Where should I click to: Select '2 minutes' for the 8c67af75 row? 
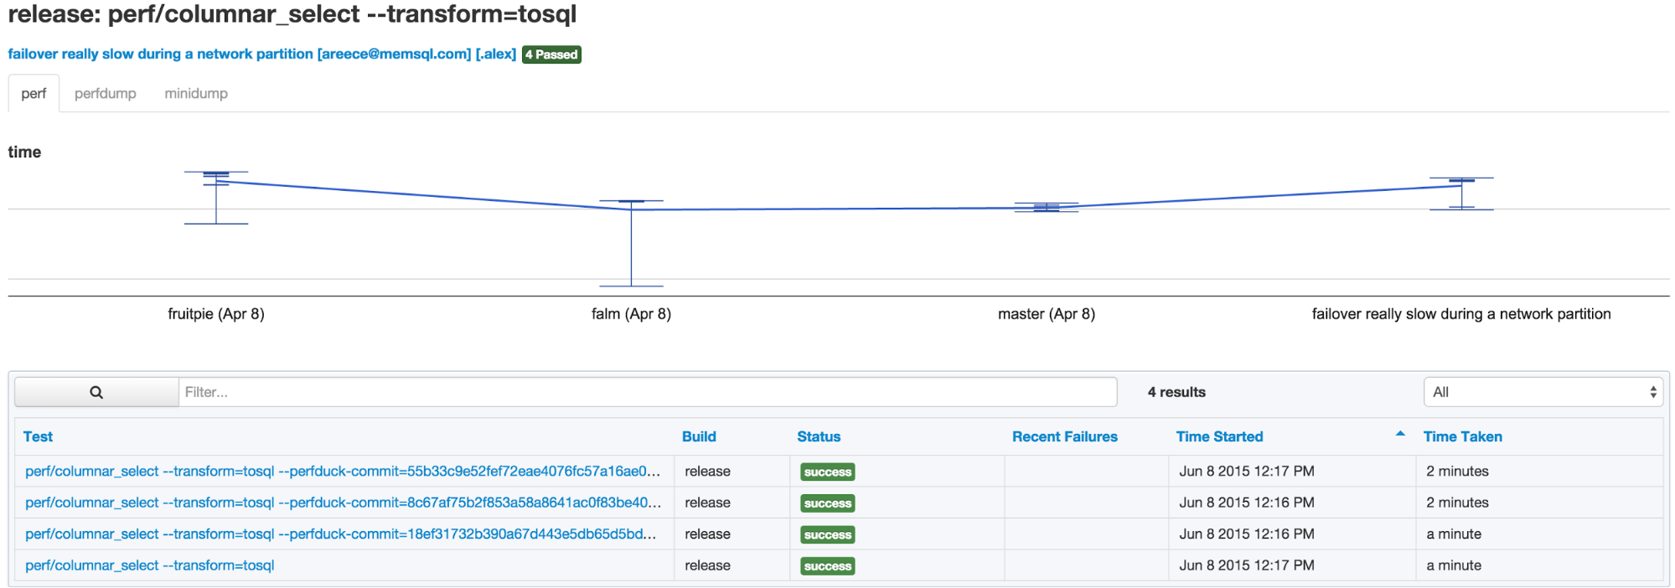1457,503
